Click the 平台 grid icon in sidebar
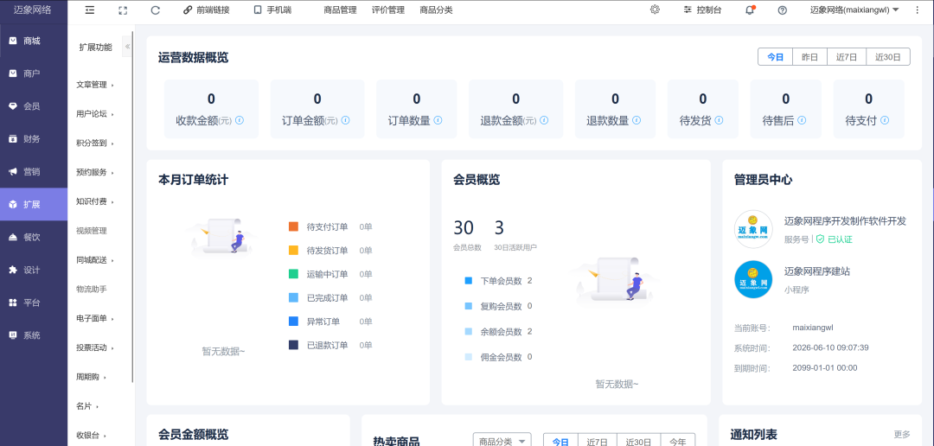This screenshot has width=934, height=446. tap(12, 303)
